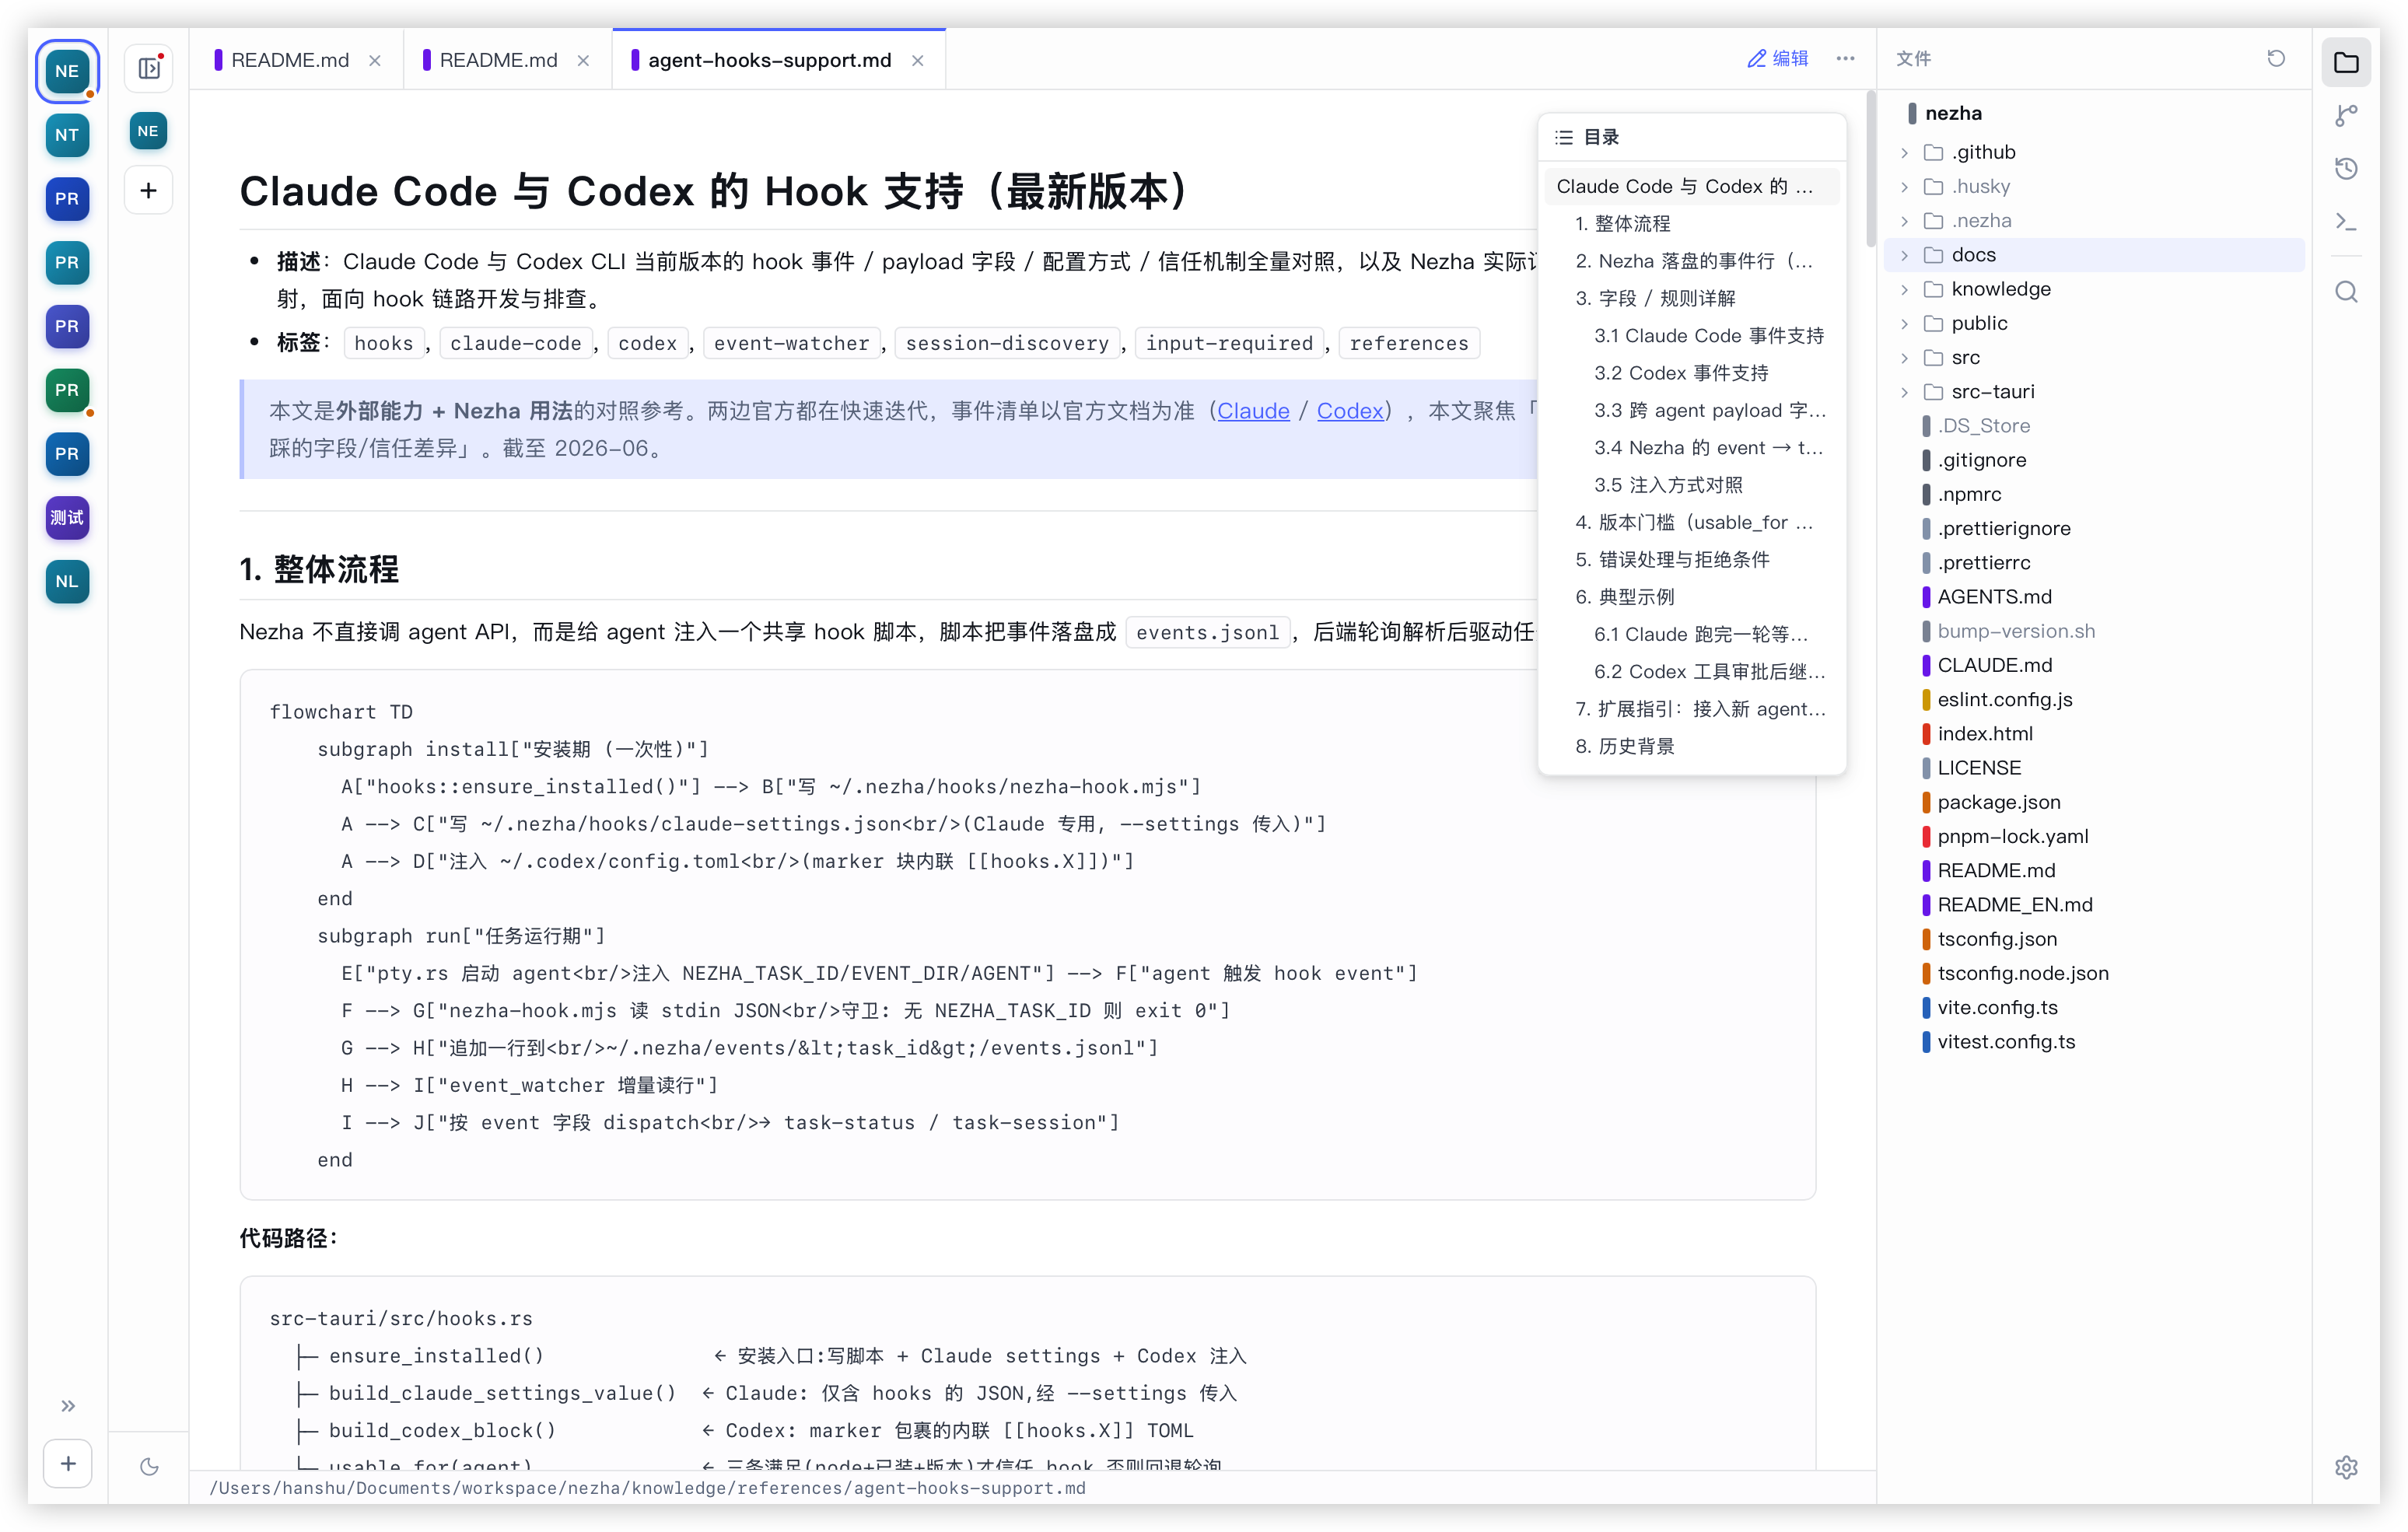
Task: Toggle the sidebar panel layout icon
Action: [149, 68]
